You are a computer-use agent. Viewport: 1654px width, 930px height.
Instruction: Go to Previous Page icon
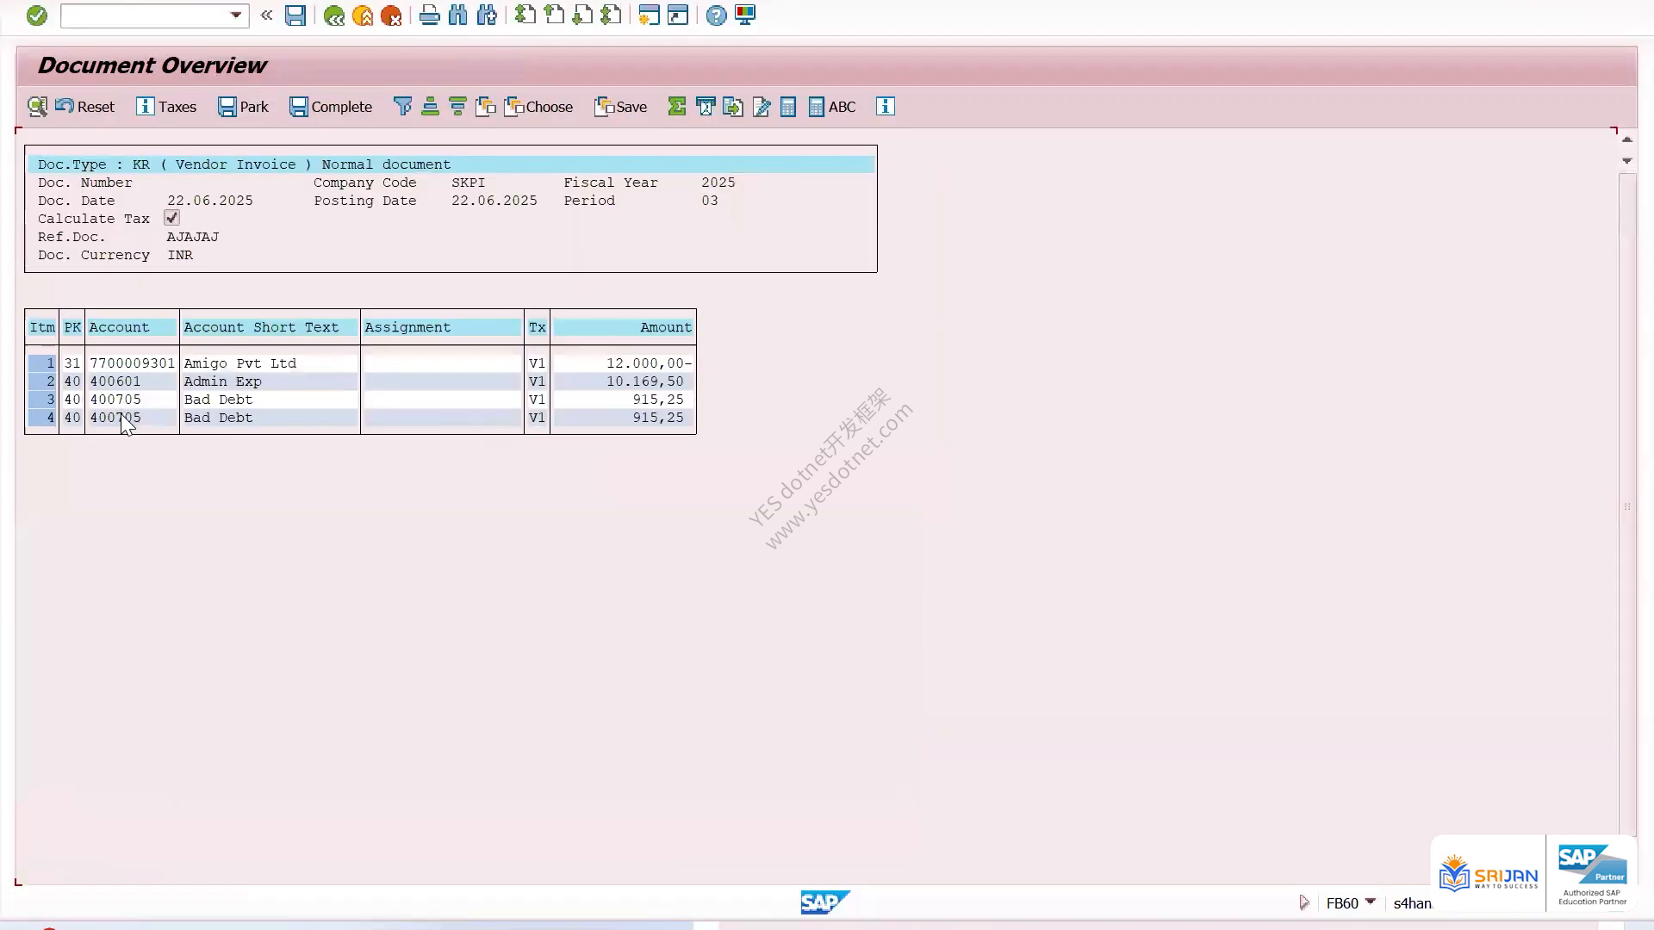(x=554, y=15)
